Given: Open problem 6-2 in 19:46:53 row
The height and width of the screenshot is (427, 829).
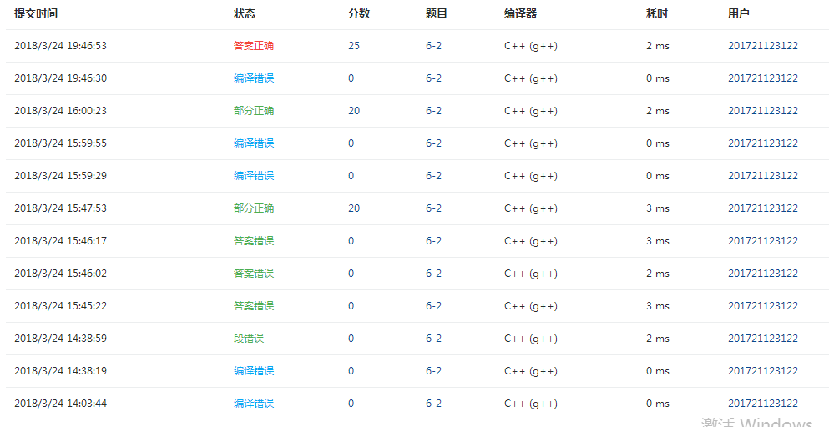Looking at the screenshot, I should click(433, 46).
